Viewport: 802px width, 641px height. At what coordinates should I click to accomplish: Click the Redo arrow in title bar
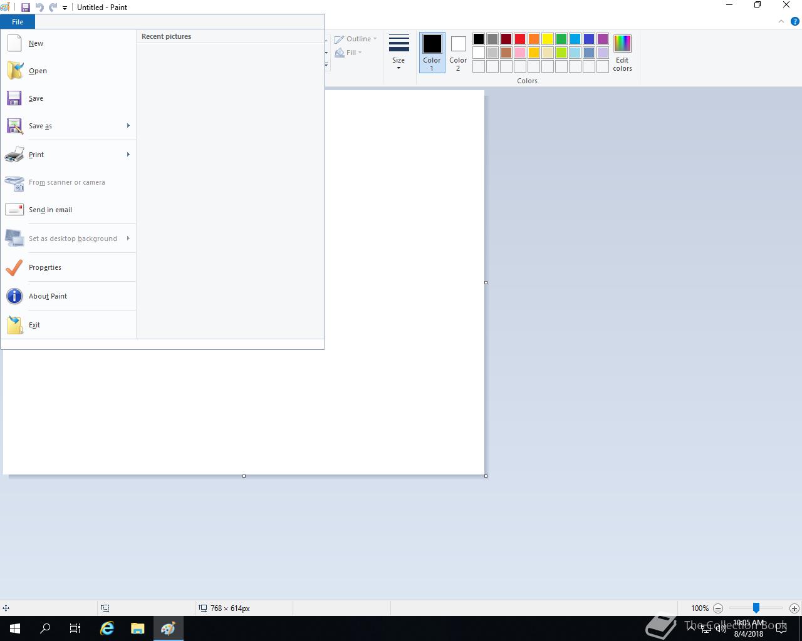click(x=53, y=8)
